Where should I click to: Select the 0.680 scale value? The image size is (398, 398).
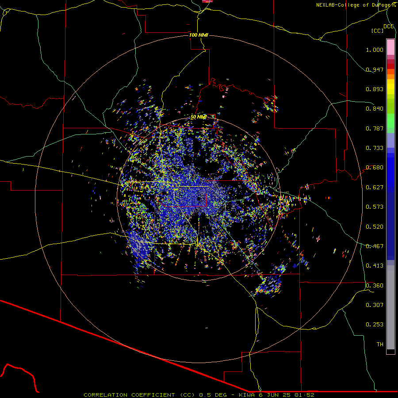(375, 168)
